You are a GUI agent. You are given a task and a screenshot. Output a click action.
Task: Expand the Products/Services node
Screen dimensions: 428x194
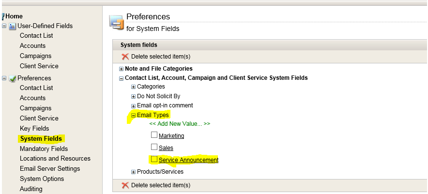133,172
